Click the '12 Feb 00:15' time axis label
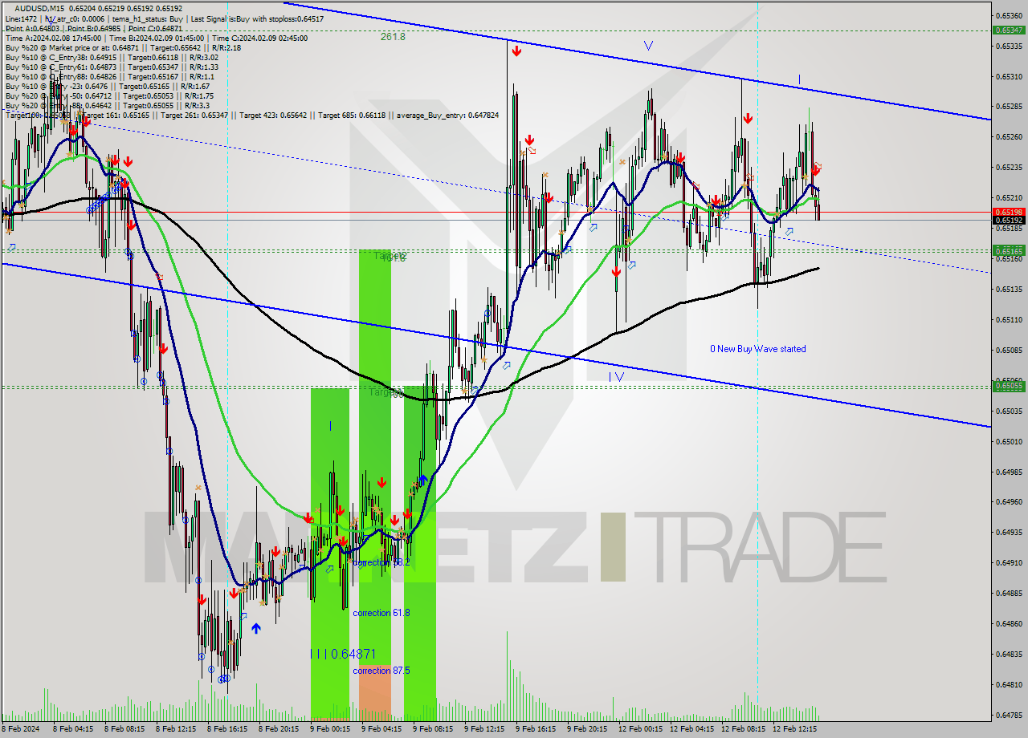This screenshot has width=1028, height=738. tap(640, 729)
